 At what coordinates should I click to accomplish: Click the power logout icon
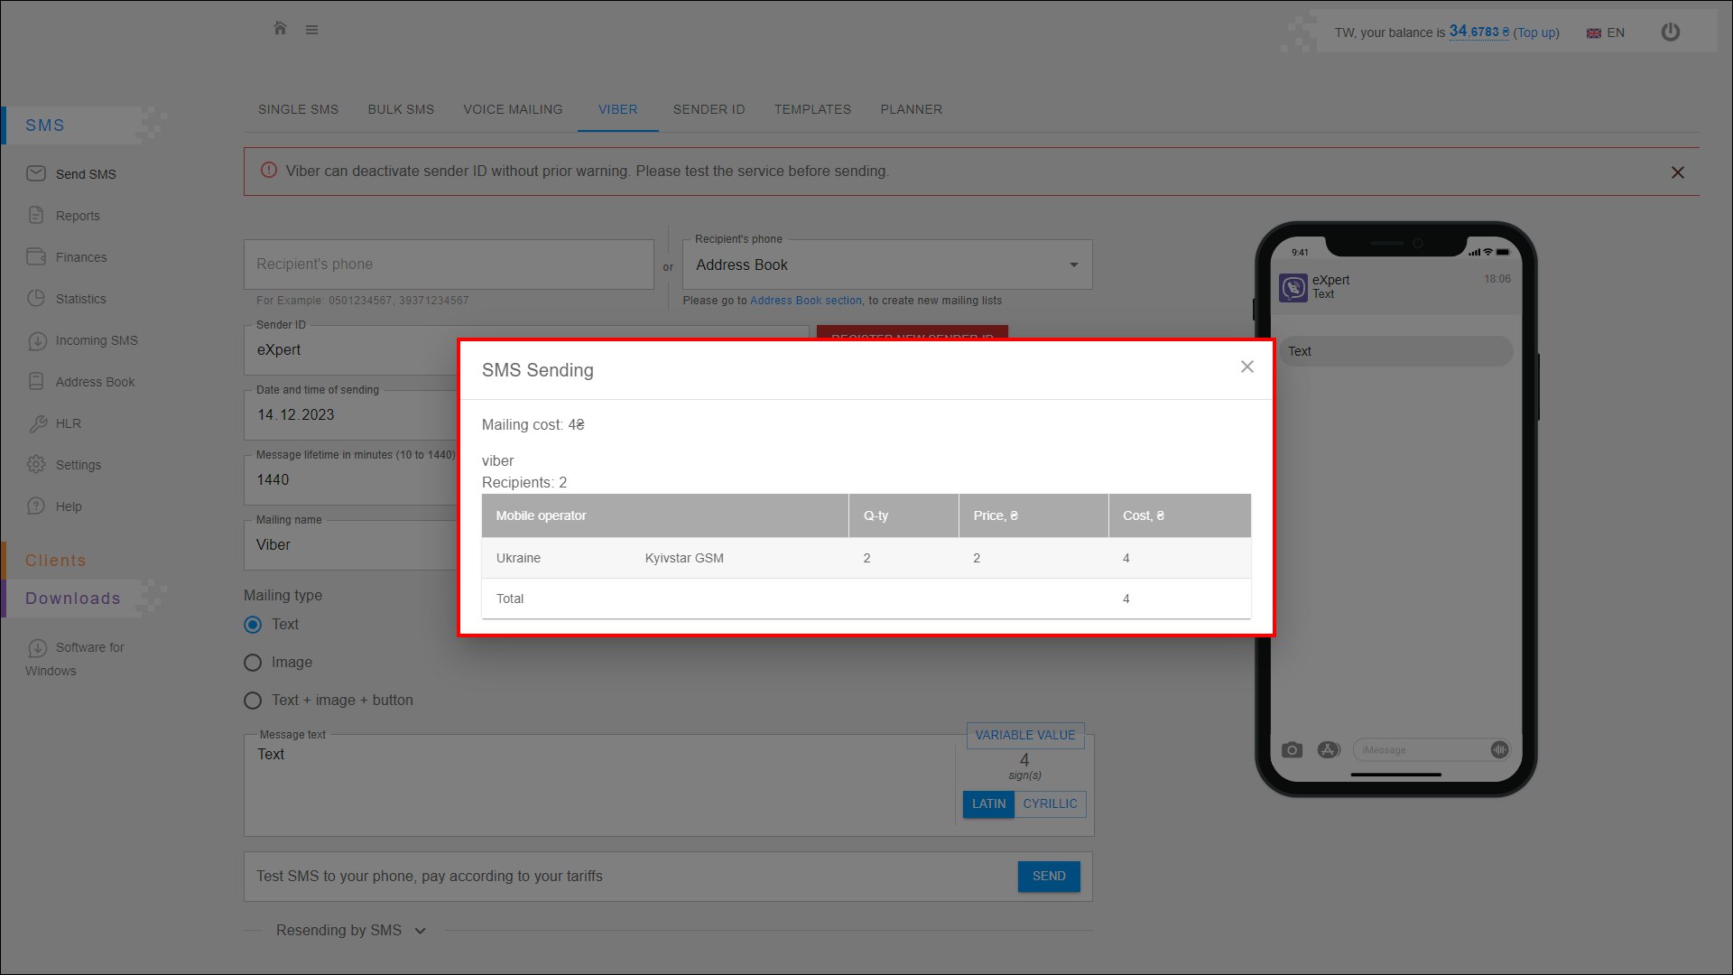point(1670,32)
